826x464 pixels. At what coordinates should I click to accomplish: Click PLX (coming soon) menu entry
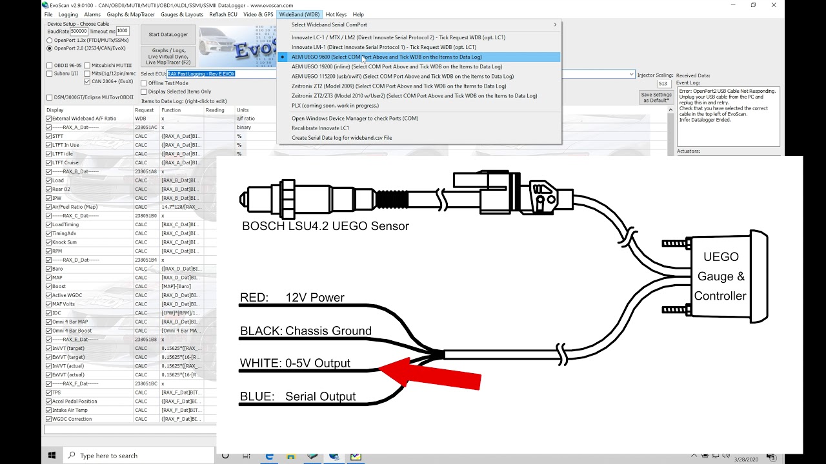419,105
